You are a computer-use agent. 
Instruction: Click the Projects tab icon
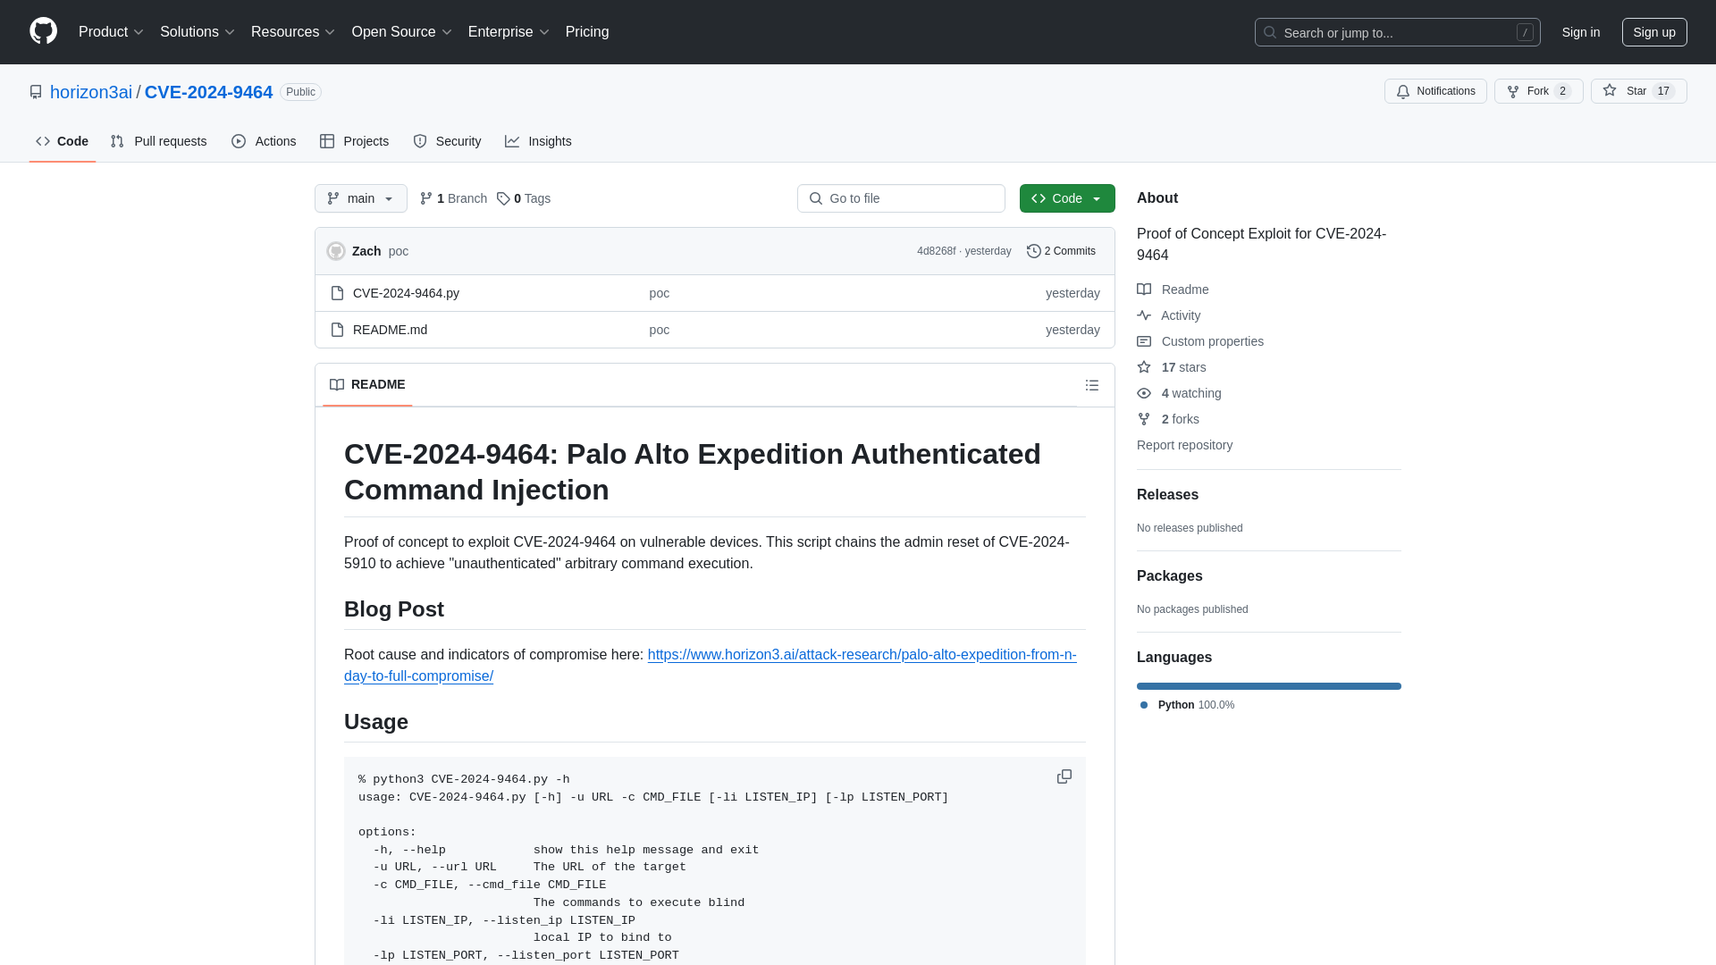(x=328, y=141)
